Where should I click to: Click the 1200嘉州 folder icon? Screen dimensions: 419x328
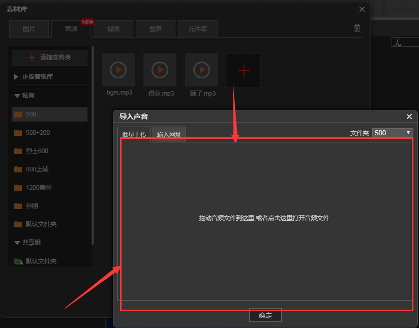click(x=18, y=188)
